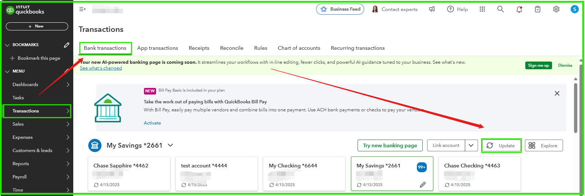The image size is (585, 196).
Task: Open Transactions in the sidebar
Action: [x=37, y=111]
